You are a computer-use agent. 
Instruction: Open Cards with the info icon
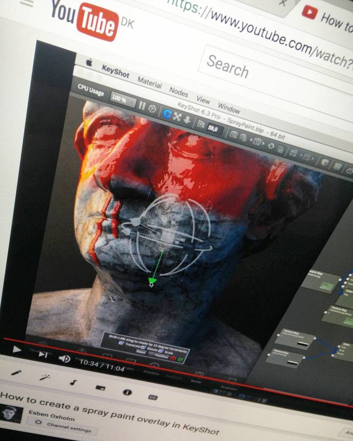(x=127, y=392)
